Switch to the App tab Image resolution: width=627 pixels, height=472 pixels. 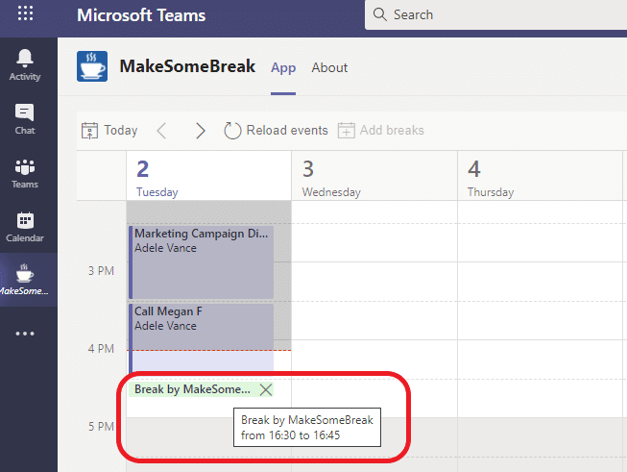[283, 67]
